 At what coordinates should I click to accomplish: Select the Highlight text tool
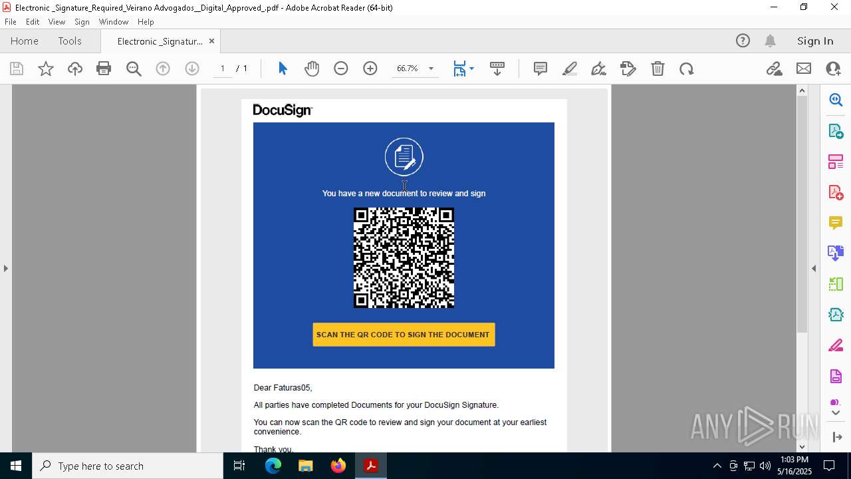click(x=570, y=69)
